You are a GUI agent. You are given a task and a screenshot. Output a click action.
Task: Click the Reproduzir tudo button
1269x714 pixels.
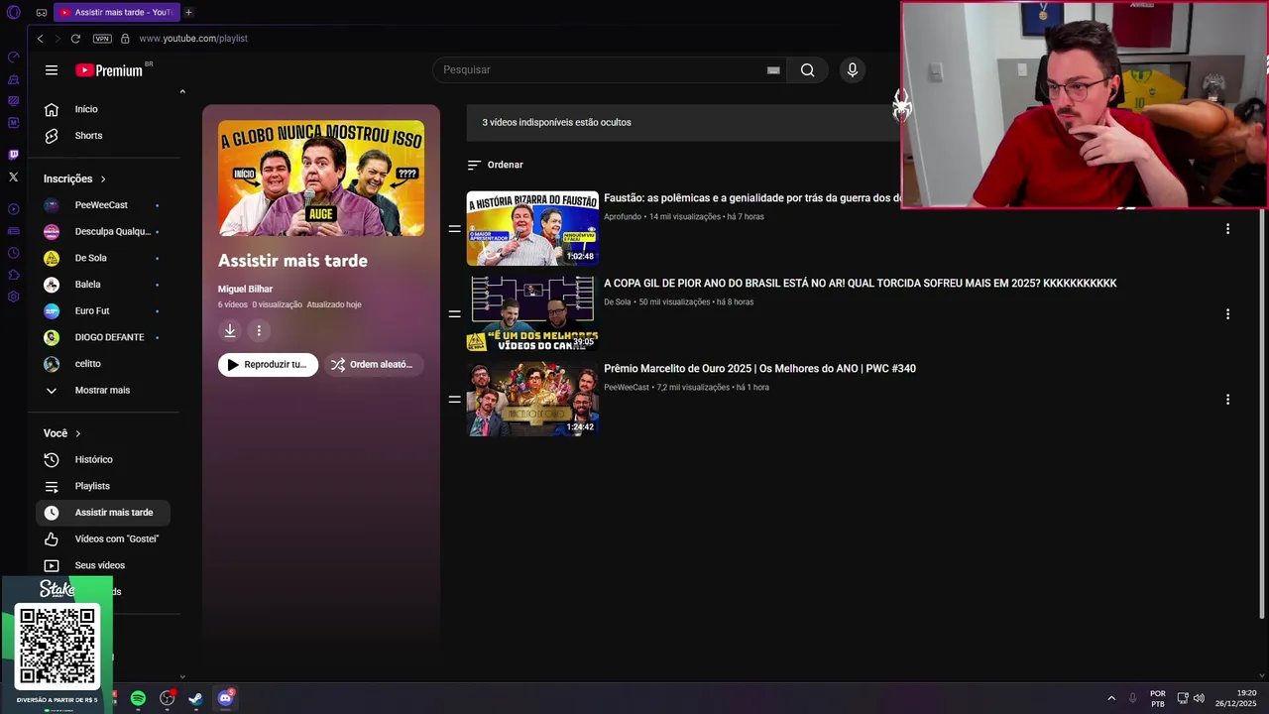pos(268,365)
